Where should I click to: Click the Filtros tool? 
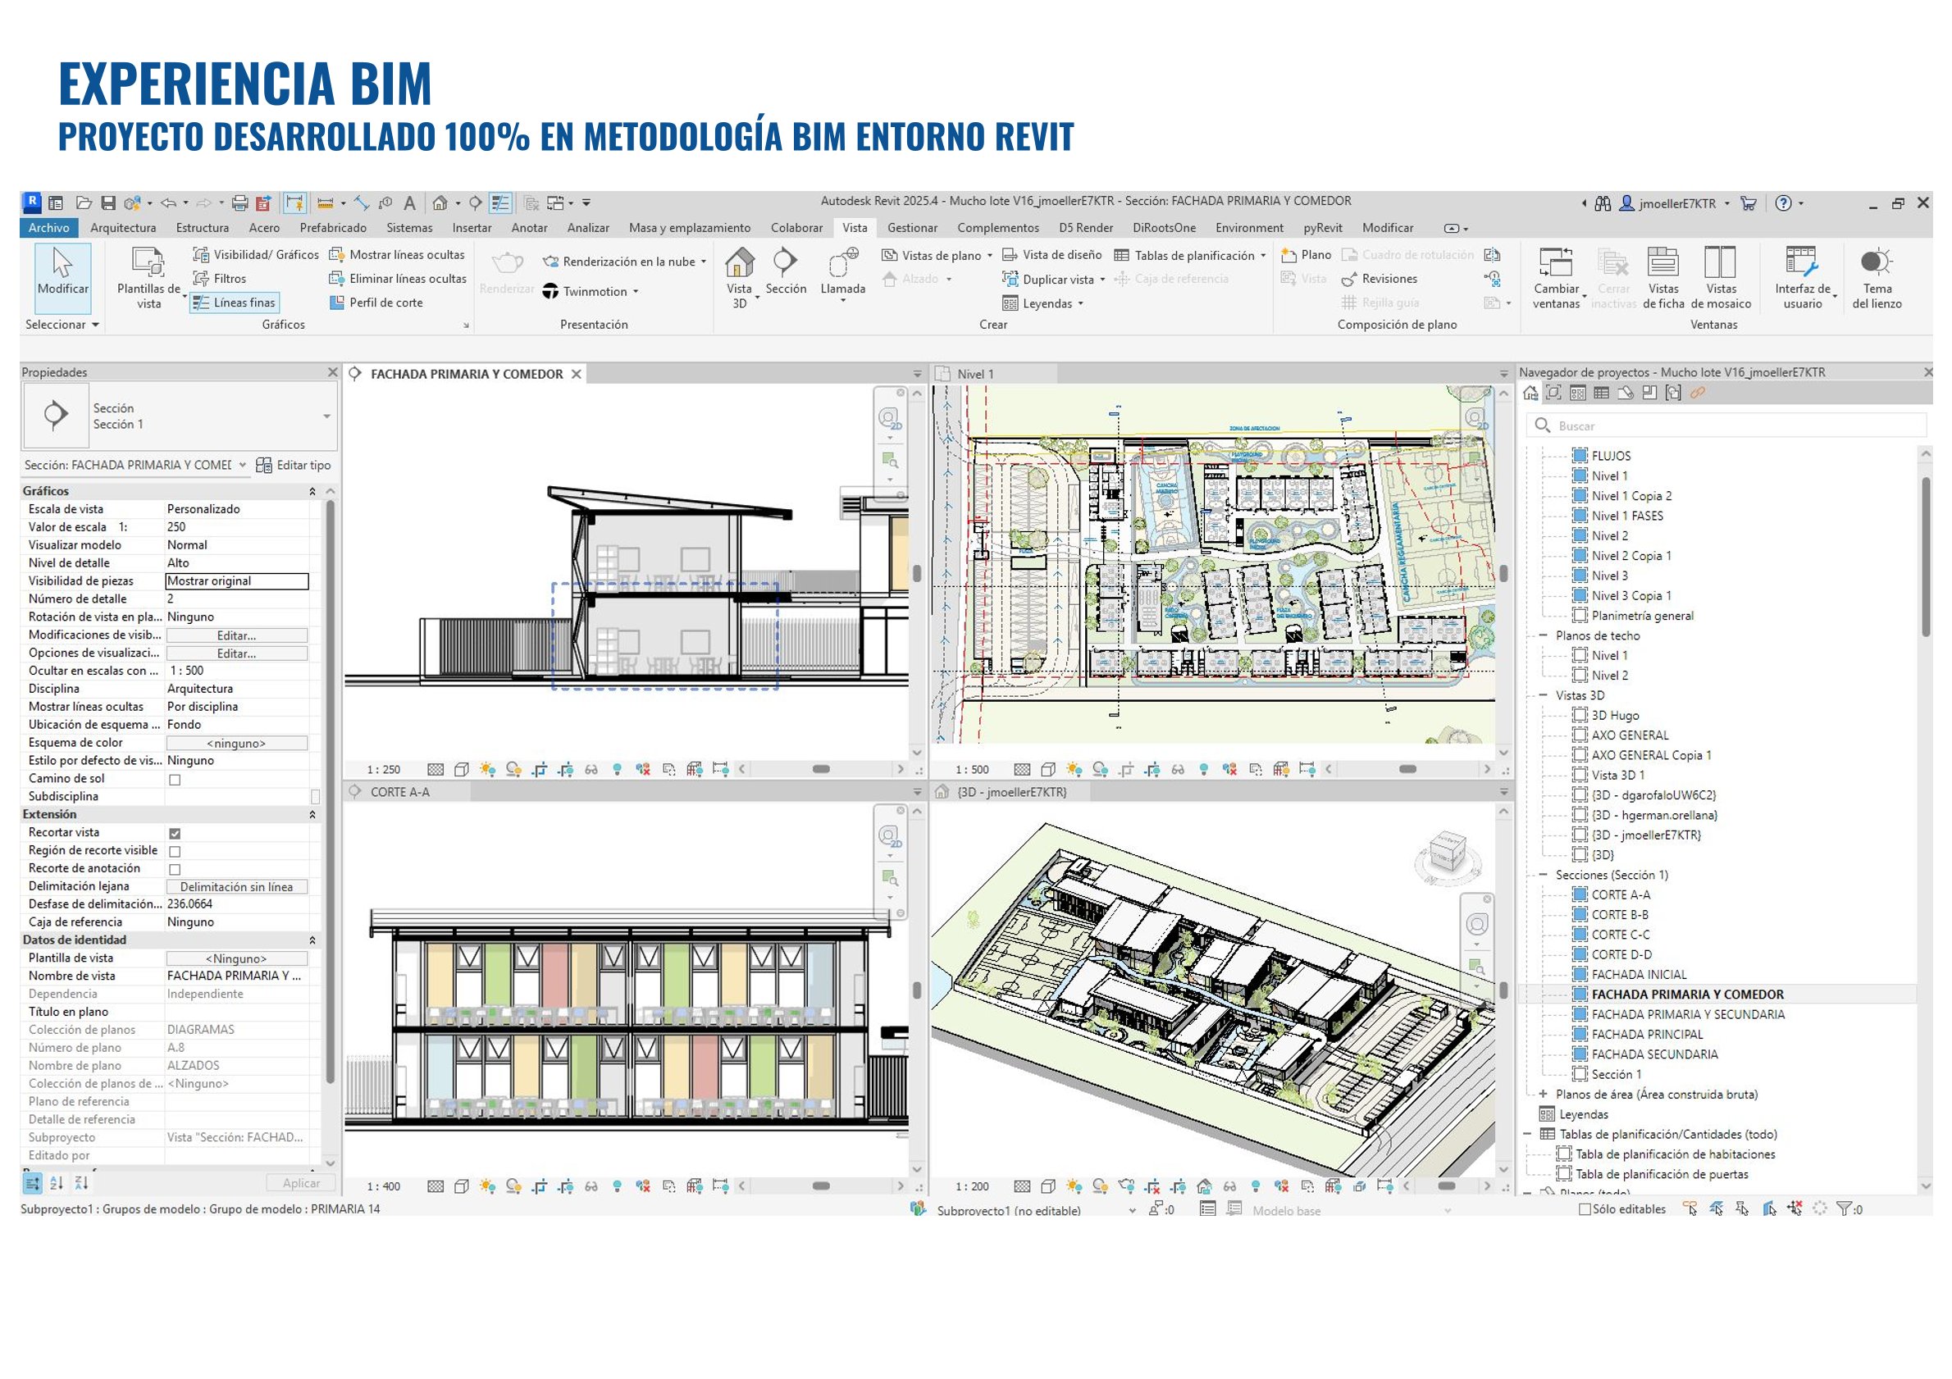219,279
